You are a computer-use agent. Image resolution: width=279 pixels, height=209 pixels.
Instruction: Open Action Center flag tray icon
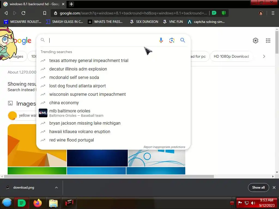point(240,203)
